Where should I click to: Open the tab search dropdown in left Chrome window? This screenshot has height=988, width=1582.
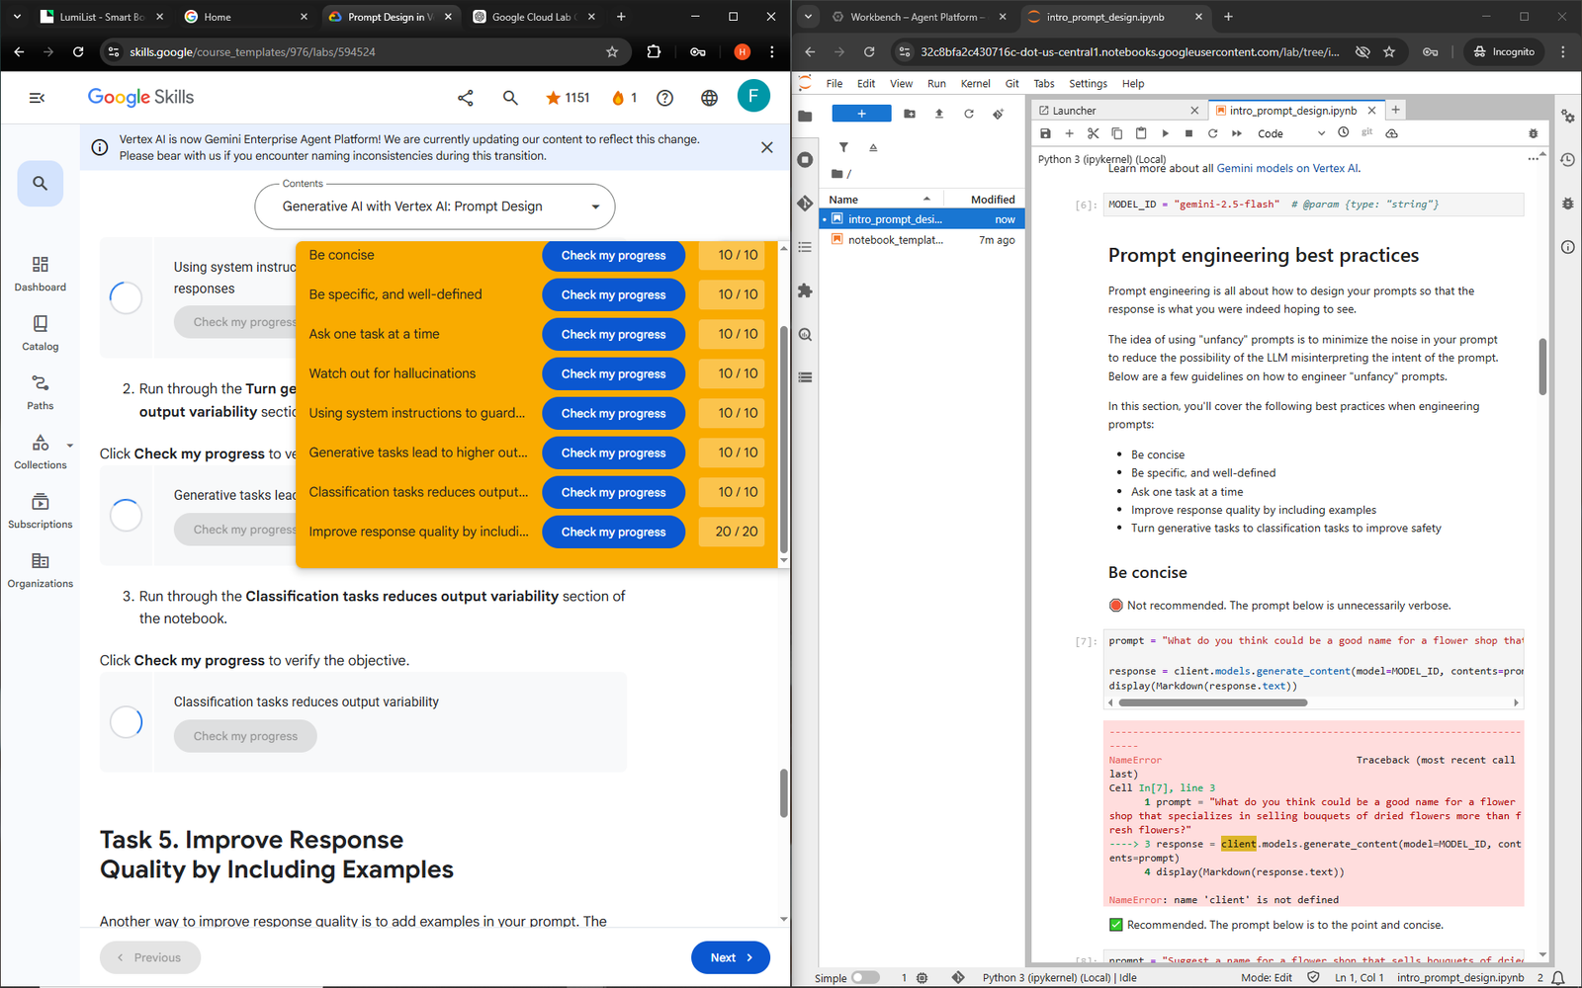click(x=17, y=17)
